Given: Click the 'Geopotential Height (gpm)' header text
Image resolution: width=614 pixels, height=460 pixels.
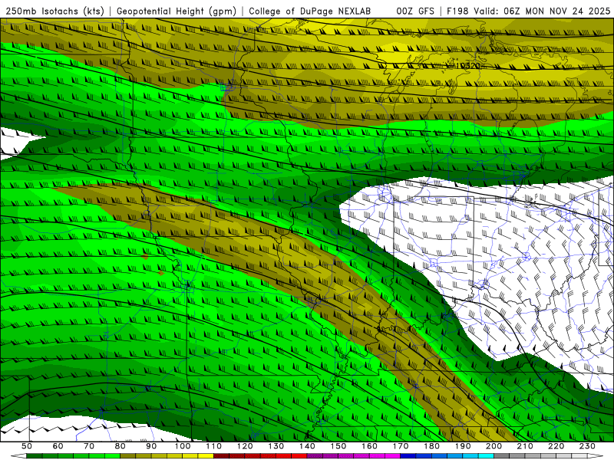Looking at the screenshot, I should tap(177, 11).
